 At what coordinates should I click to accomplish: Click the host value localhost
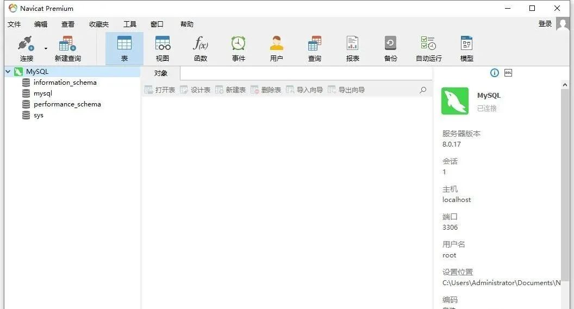click(457, 200)
